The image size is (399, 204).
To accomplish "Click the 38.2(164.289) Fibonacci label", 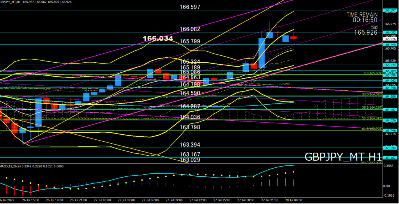I will (372, 107).
